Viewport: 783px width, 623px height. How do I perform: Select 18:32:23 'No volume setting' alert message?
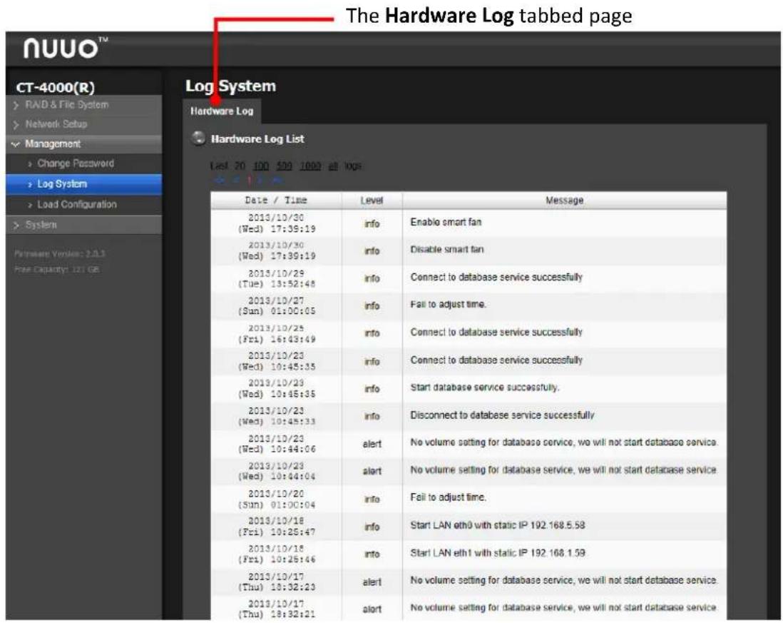(x=564, y=580)
